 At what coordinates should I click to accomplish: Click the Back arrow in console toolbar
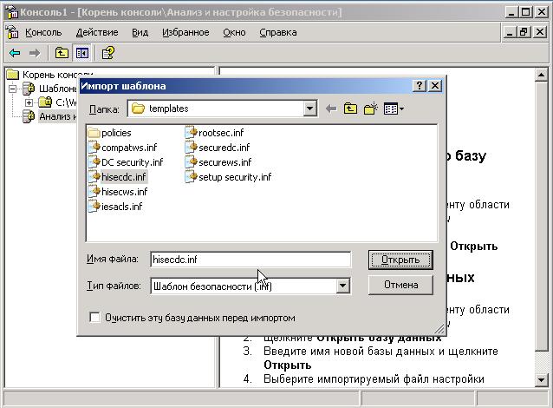click(x=15, y=53)
